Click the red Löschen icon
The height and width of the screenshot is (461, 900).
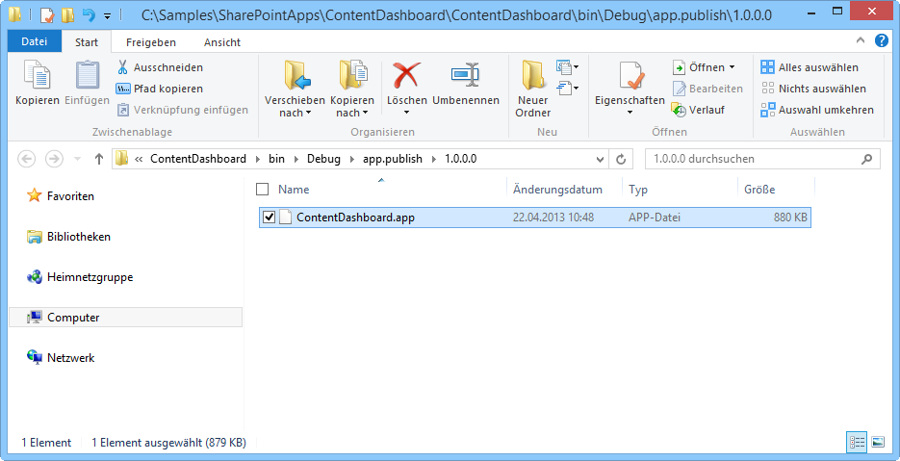tap(407, 75)
